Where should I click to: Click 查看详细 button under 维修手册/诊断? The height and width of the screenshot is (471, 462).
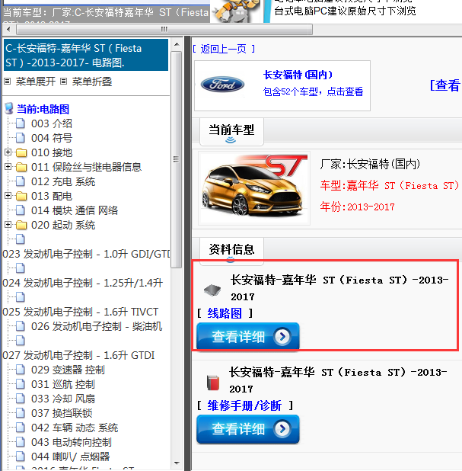pyautogui.click(x=248, y=428)
